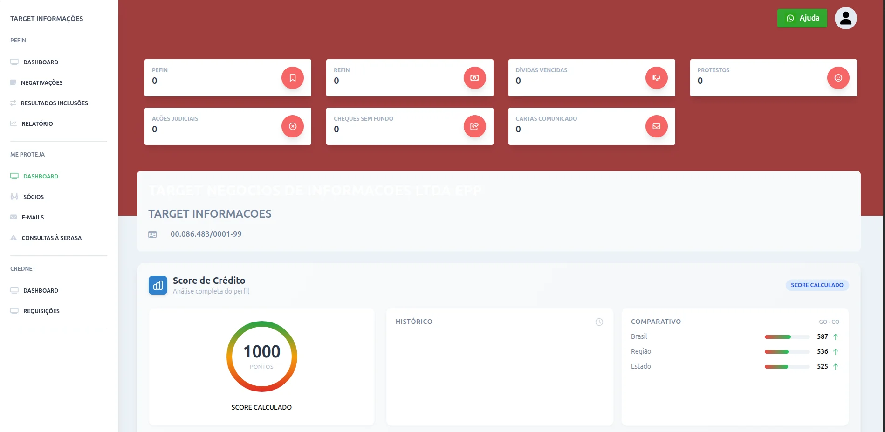Click the Dívidas Vencidas thumbs-down icon
The image size is (885, 432).
pyautogui.click(x=656, y=78)
